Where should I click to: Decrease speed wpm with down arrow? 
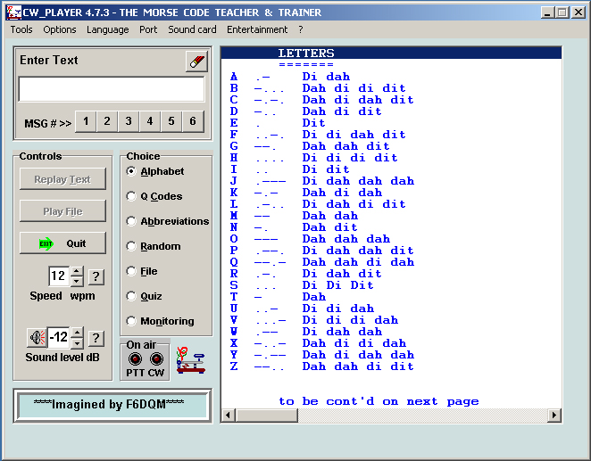coord(77,281)
